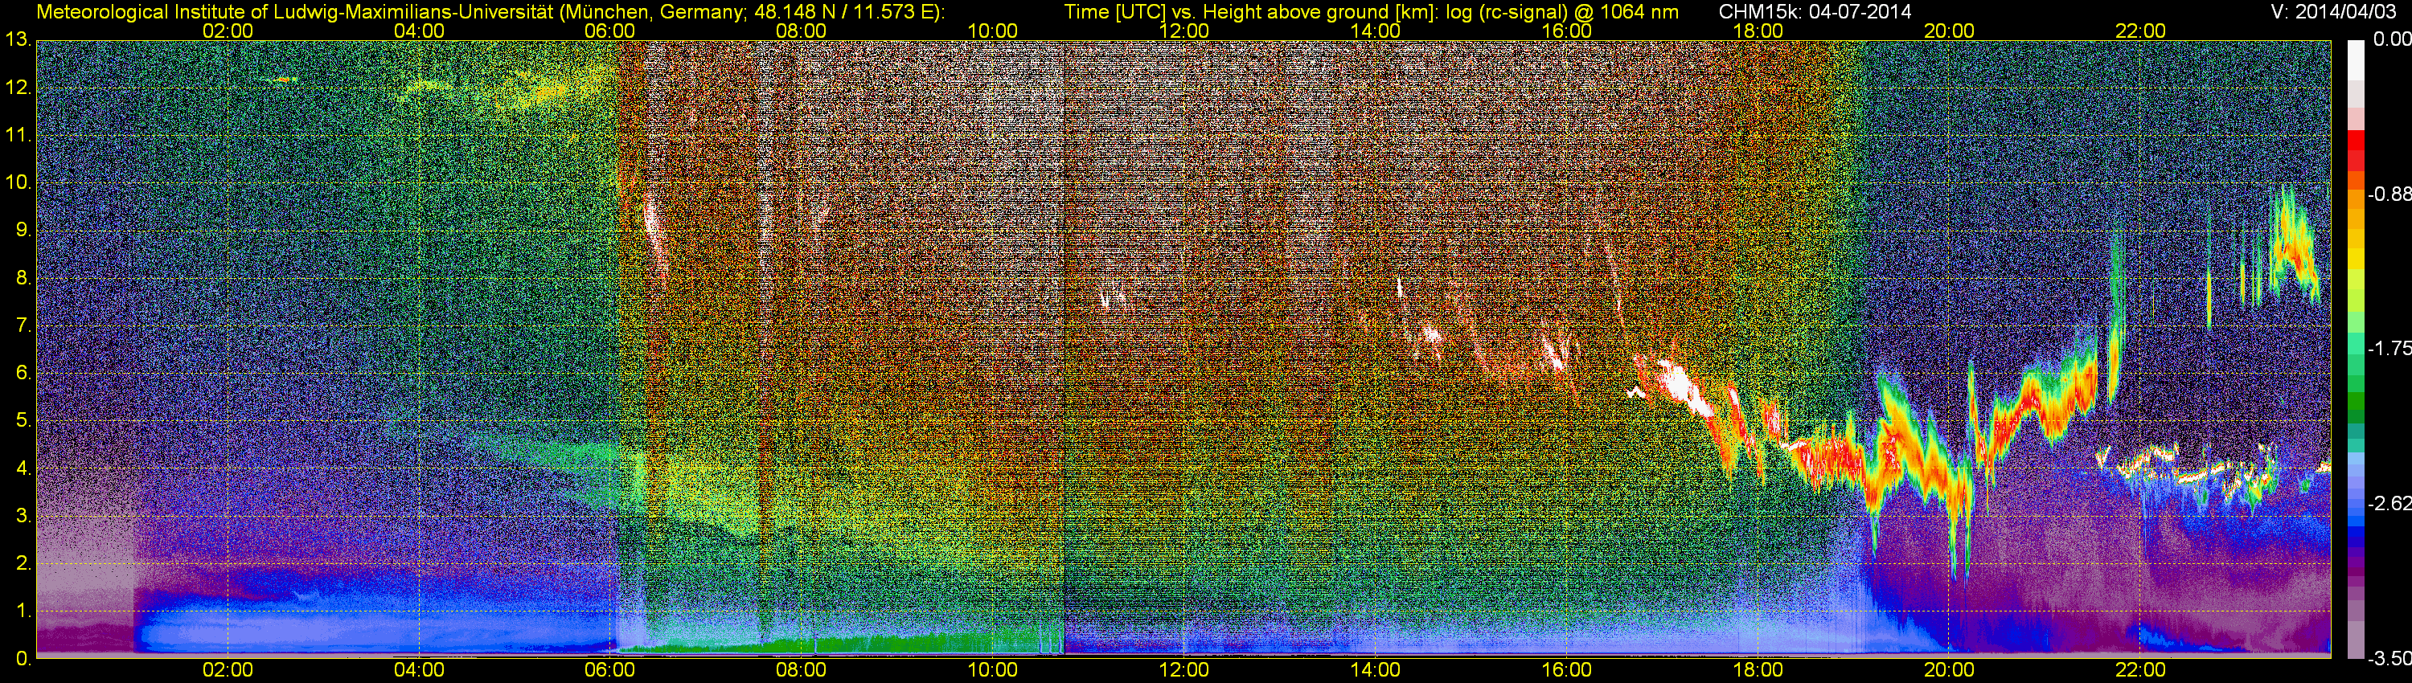Viewport: 2412px width, 683px height.
Task: Click '18:00' on the upper time axis
Action: click(x=1758, y=31)
